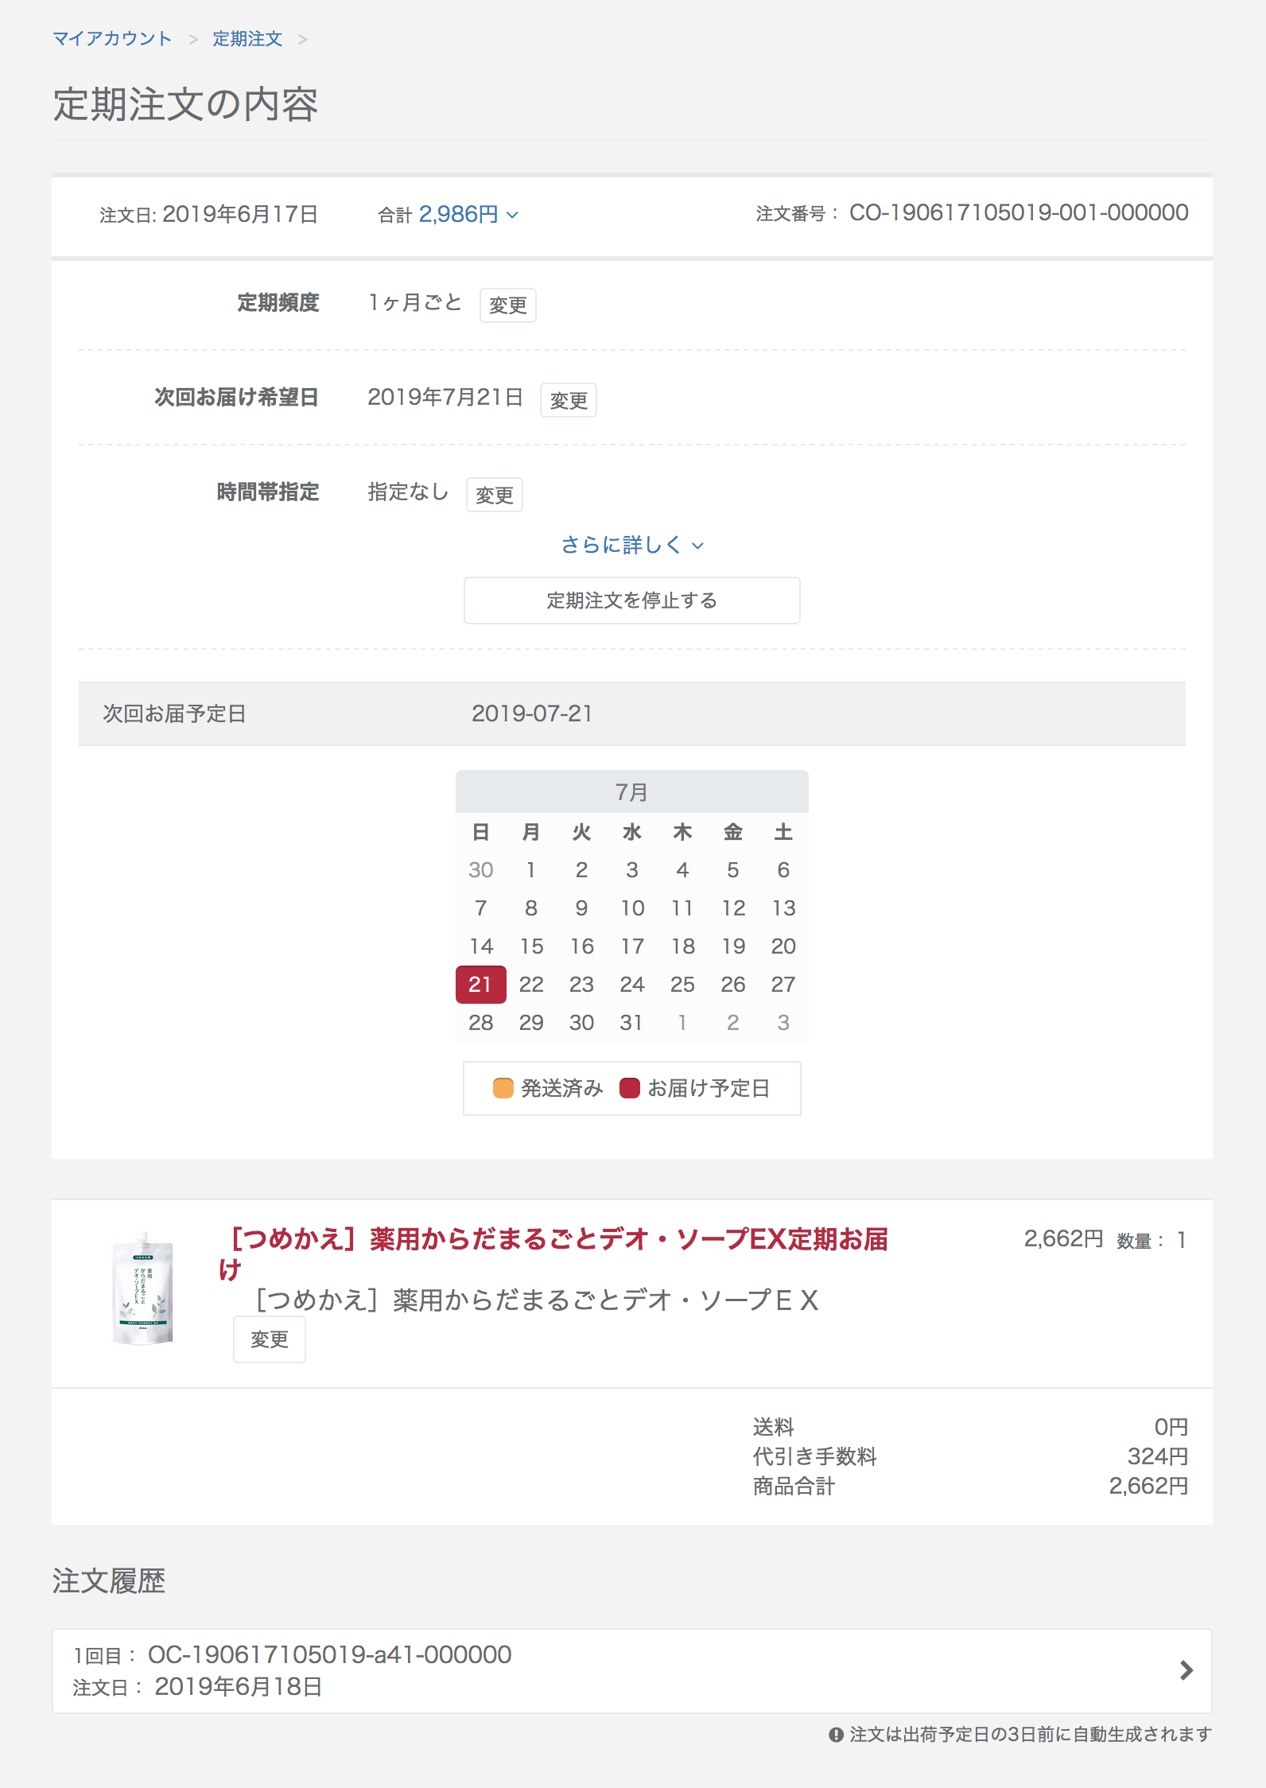Image resolution: width=1266 pixels, height=1788 pixels.
Task: Change the 時間帯指定 time slot setting
Action: pyautogui.click(x=494, y=495)
